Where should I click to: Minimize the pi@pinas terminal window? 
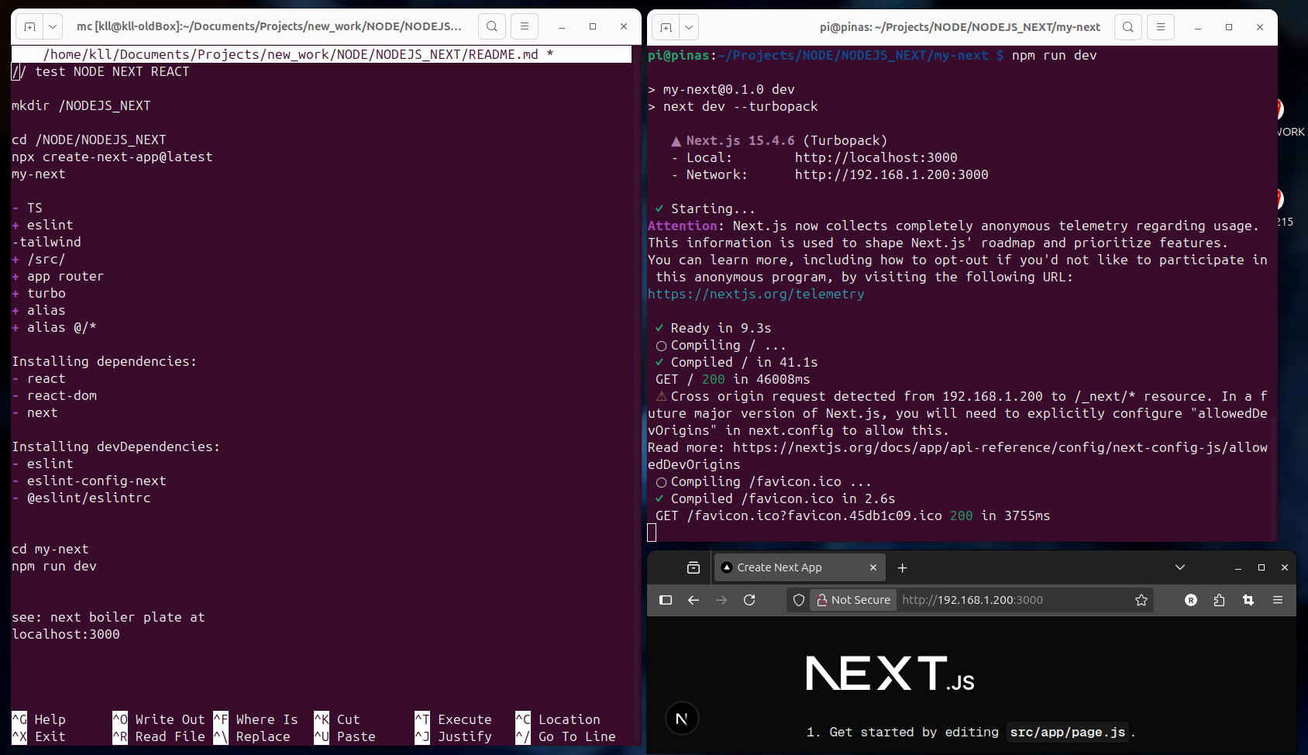[1198, 27]
